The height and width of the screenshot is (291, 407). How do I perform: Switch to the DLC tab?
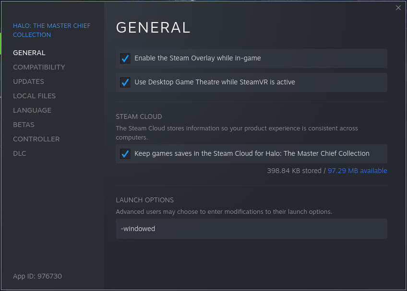20,153
